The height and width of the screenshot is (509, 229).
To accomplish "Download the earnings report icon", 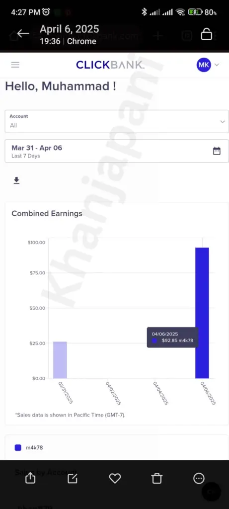I will (16, 180).
